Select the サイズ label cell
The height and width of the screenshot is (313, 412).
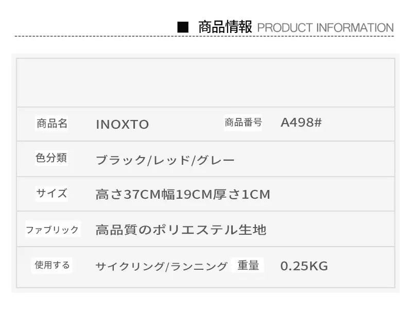coord(51,194)
